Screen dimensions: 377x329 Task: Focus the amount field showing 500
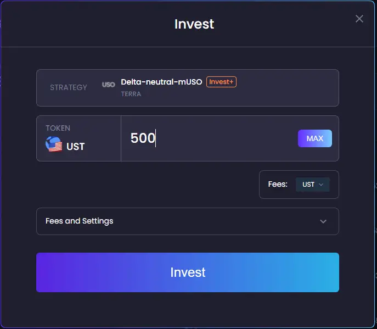(x=209, y=138)
